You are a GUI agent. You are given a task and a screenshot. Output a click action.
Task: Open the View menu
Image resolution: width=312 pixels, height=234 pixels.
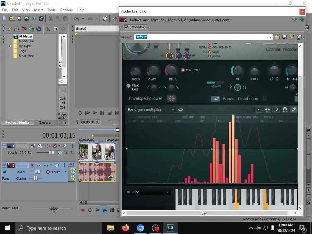click(x=26, y=10)
